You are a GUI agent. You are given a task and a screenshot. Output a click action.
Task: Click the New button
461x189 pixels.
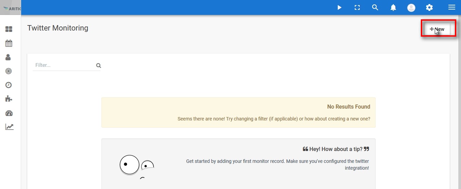click(x=437, y=29)
